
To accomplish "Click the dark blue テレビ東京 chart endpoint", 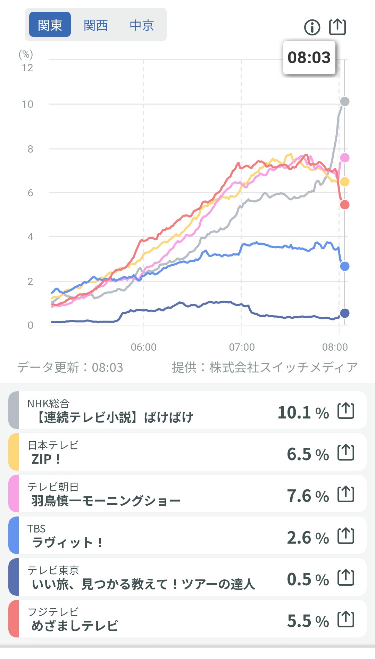I will (344, 313).
